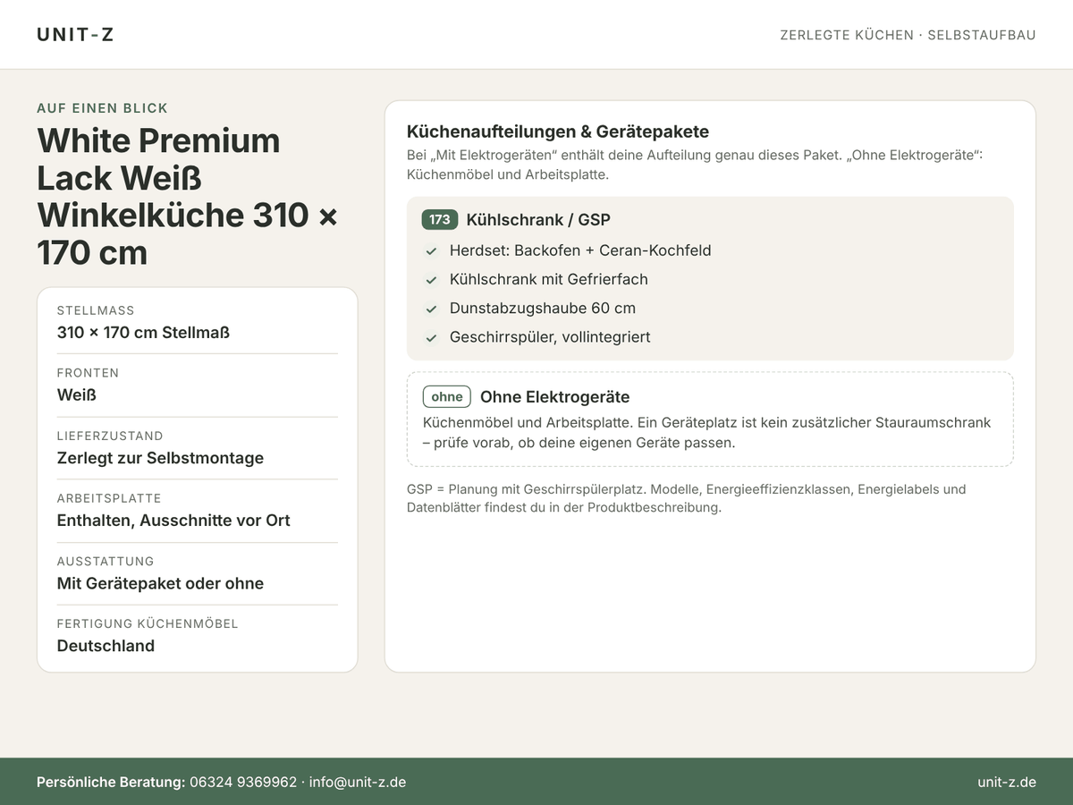
Task: Click the value 'Deutschland' under Fertigung Küchenmöbel
Action: 106,646
